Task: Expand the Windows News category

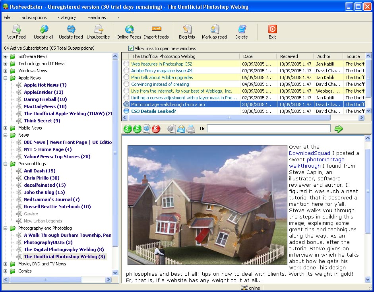Action: coord(6,71)
